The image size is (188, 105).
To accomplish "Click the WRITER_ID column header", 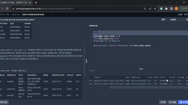I will (x=11, y=75).
